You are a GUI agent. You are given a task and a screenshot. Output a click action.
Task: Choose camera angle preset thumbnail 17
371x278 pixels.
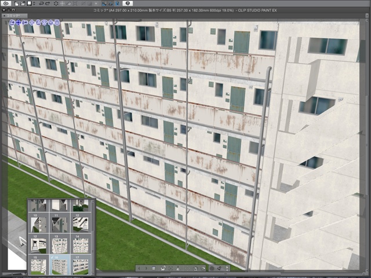tap(81, 265)
